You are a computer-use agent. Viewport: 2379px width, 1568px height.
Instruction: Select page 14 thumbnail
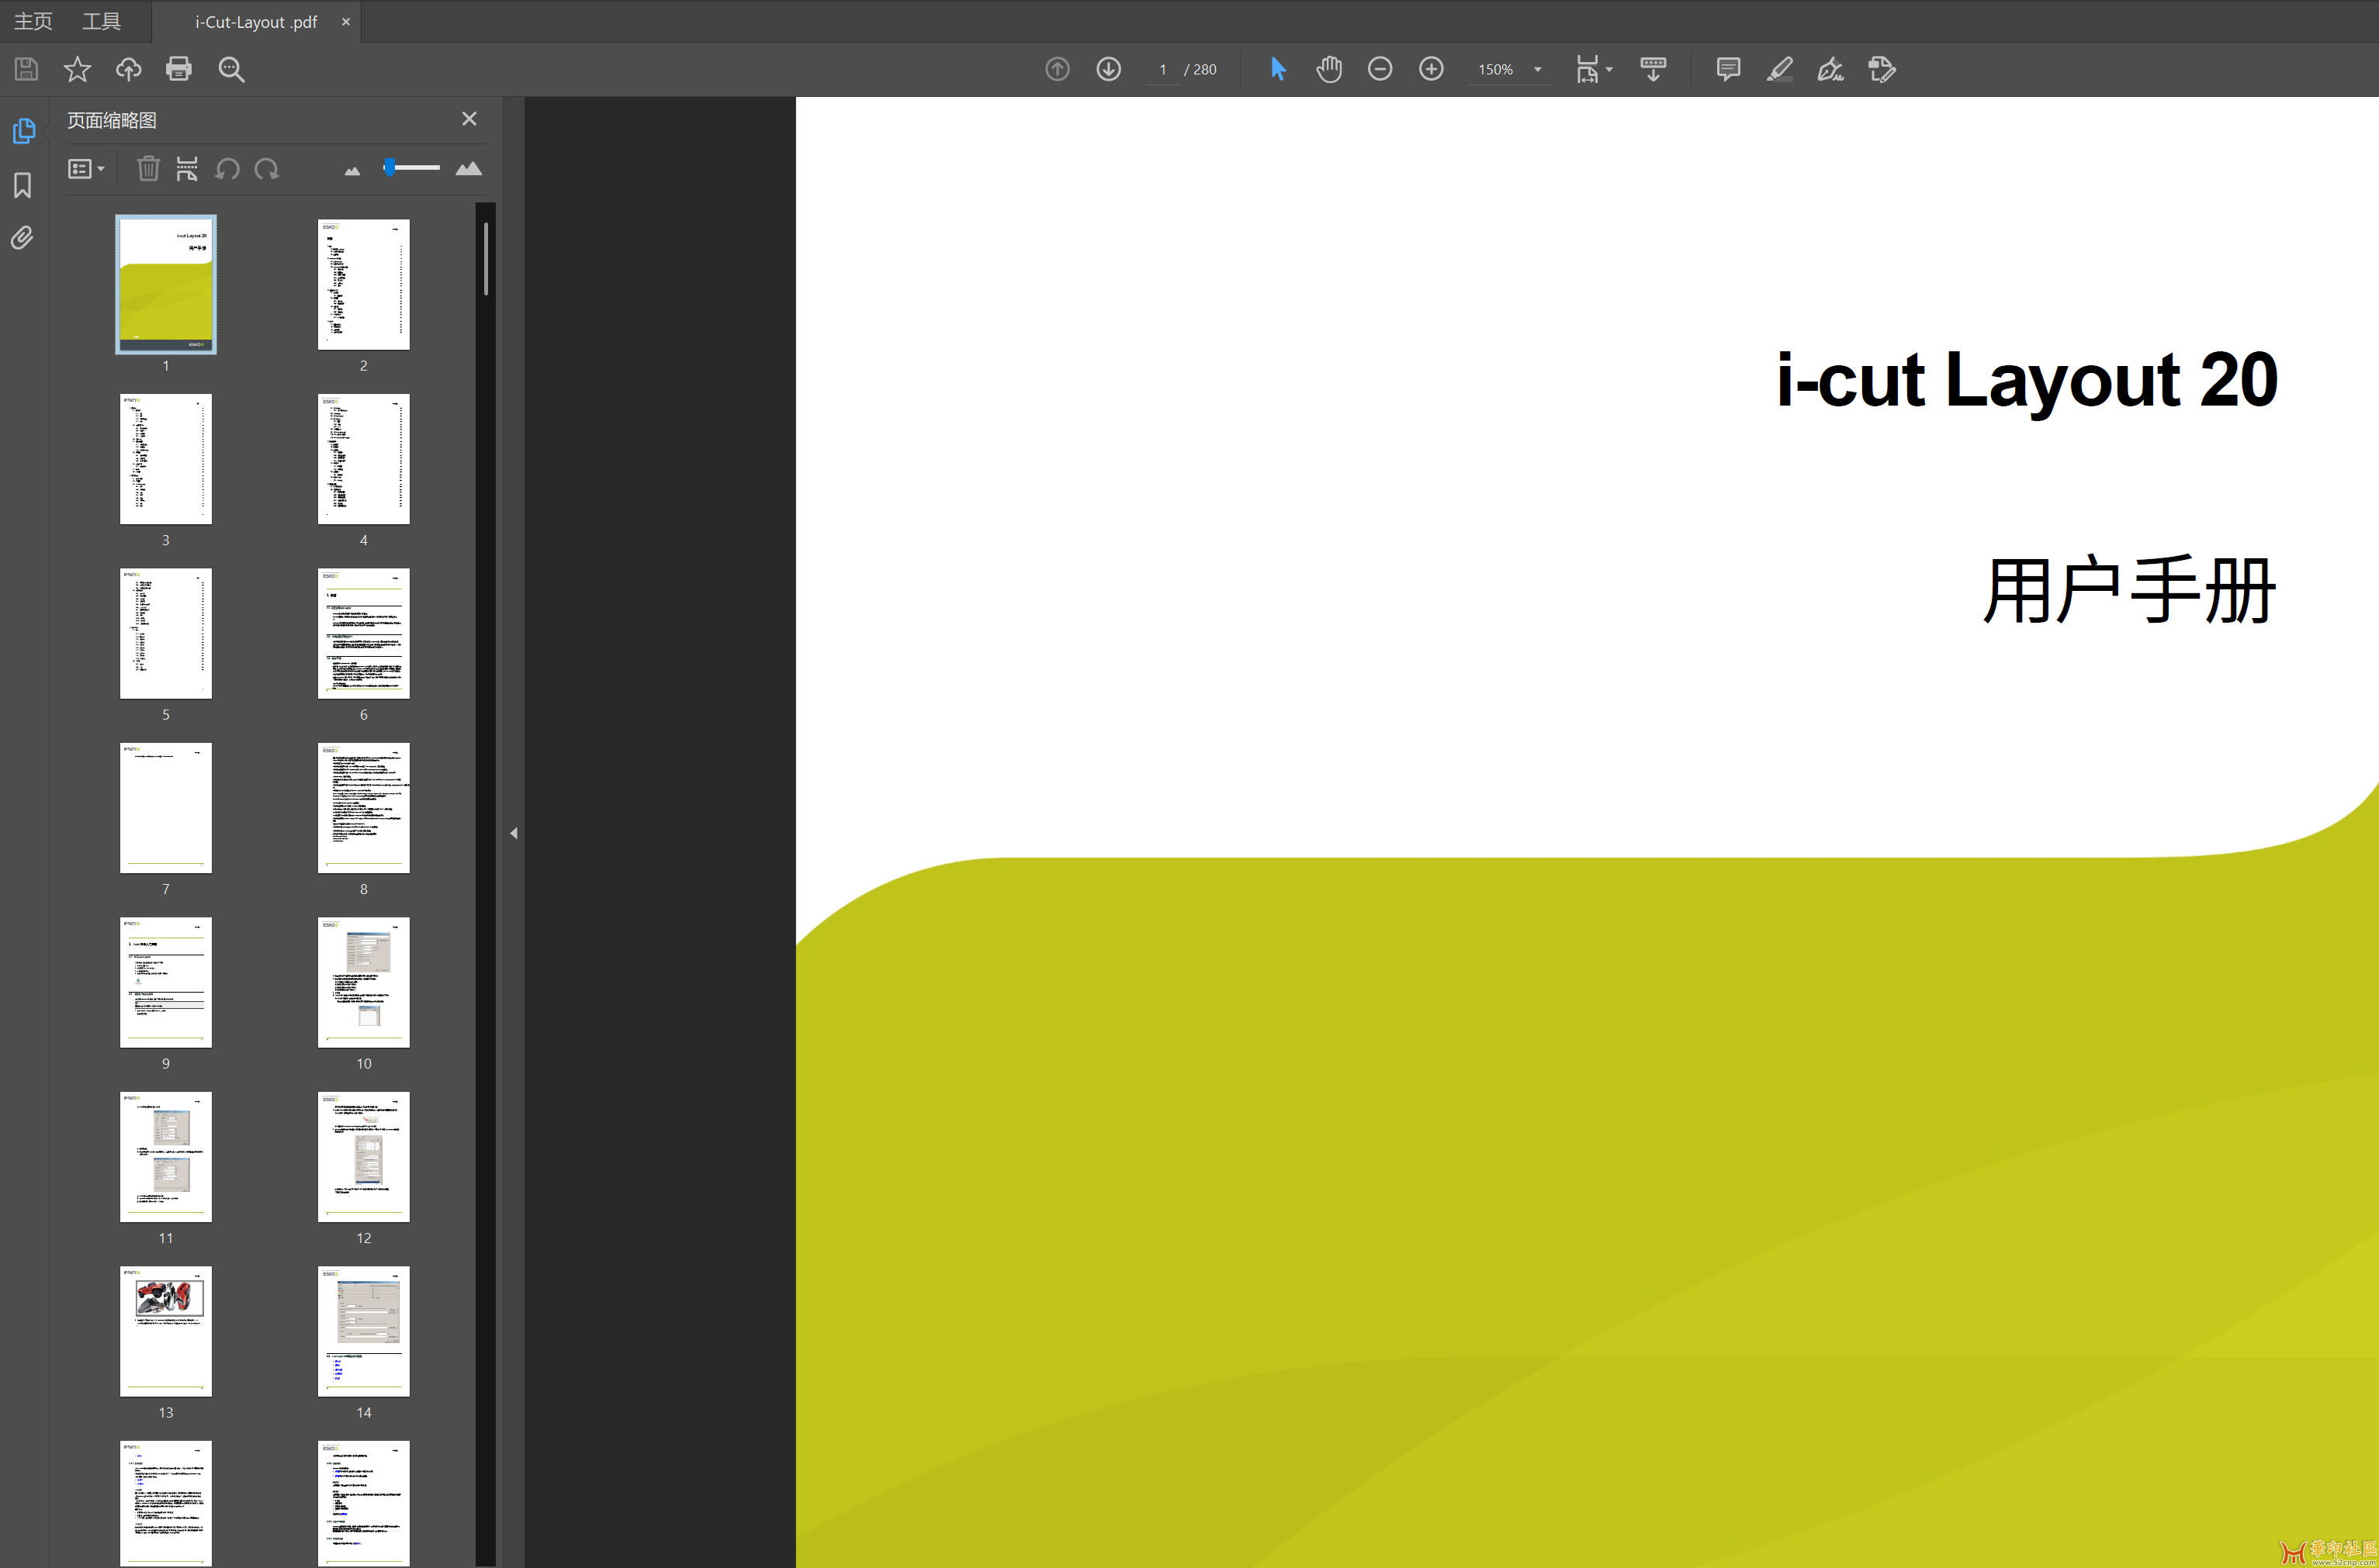363,1331
